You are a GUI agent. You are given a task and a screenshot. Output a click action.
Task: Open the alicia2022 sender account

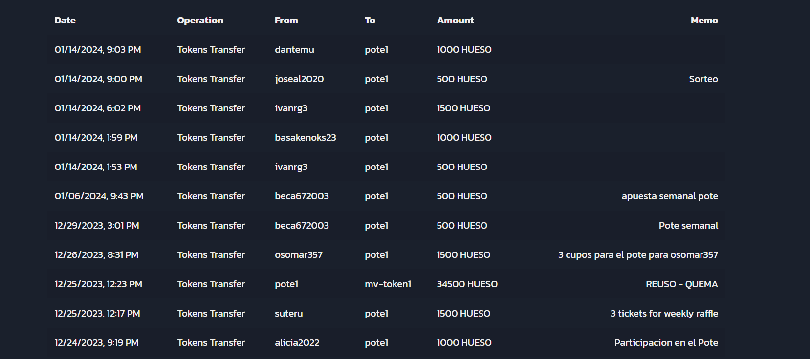click(x=297, y=343)
